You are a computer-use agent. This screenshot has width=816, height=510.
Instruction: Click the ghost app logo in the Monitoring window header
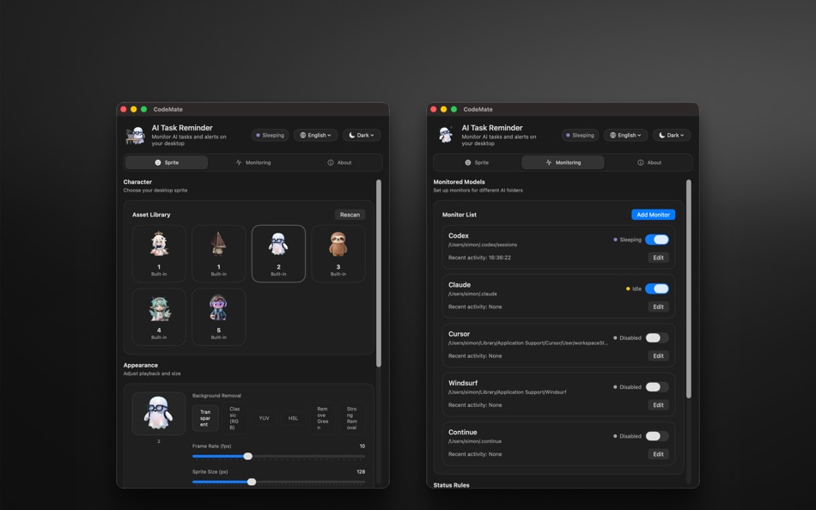pyautogui.click(x=446, y=135)
